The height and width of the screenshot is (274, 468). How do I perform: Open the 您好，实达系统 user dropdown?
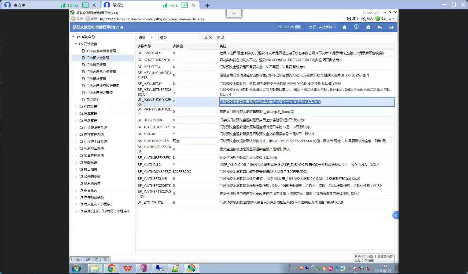[x=322, y=27]
